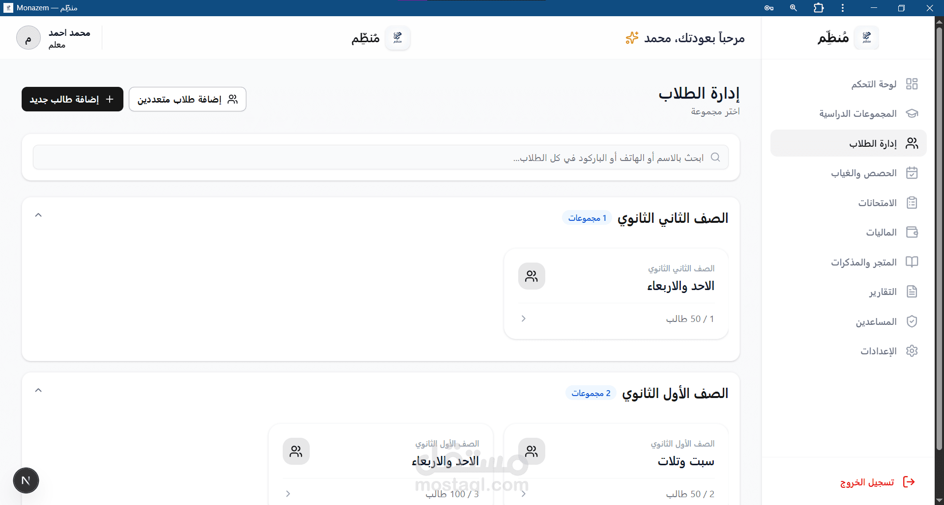Screen dimensions: 944x505
Task: Click magnifier icon inside students search box
Action: pyautogui.click(x=715, y=157)
